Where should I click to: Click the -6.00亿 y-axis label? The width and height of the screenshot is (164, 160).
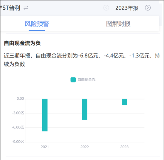18,128
